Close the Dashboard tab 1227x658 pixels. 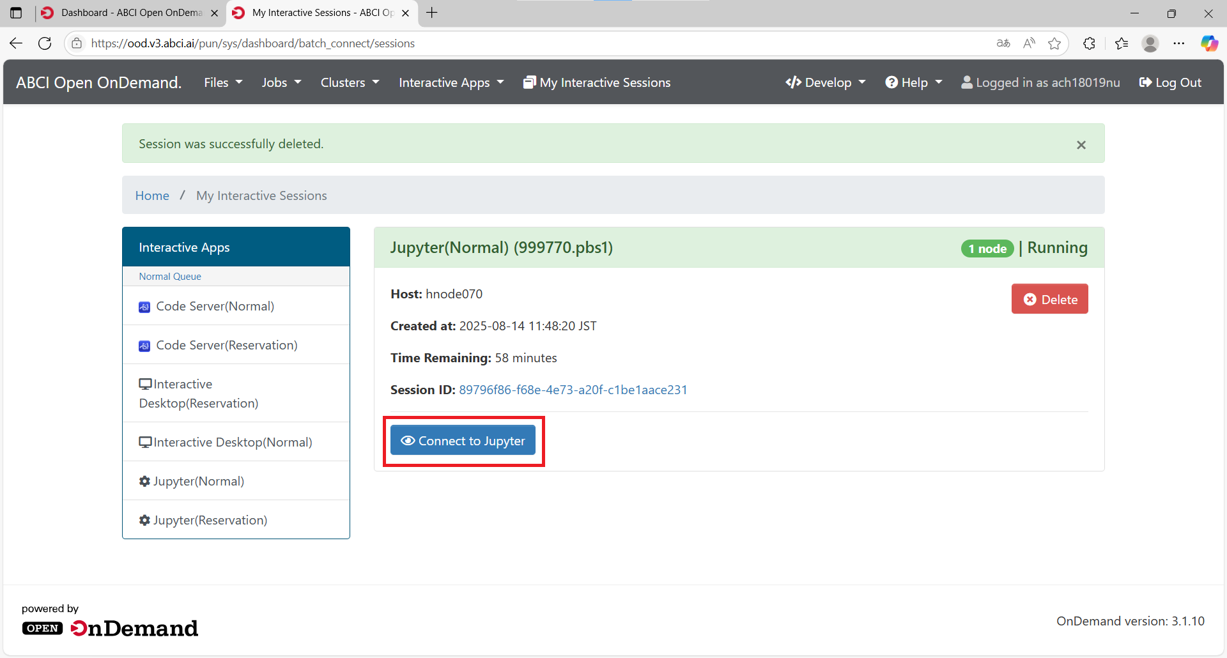tap(214, 13)
